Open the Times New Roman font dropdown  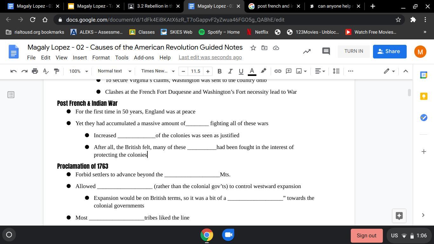pyautogui.click(x=158, y=71)
